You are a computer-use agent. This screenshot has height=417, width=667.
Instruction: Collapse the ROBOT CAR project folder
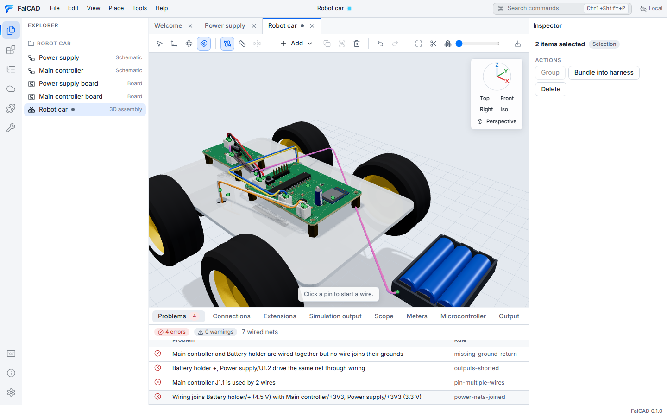(50, 44)
